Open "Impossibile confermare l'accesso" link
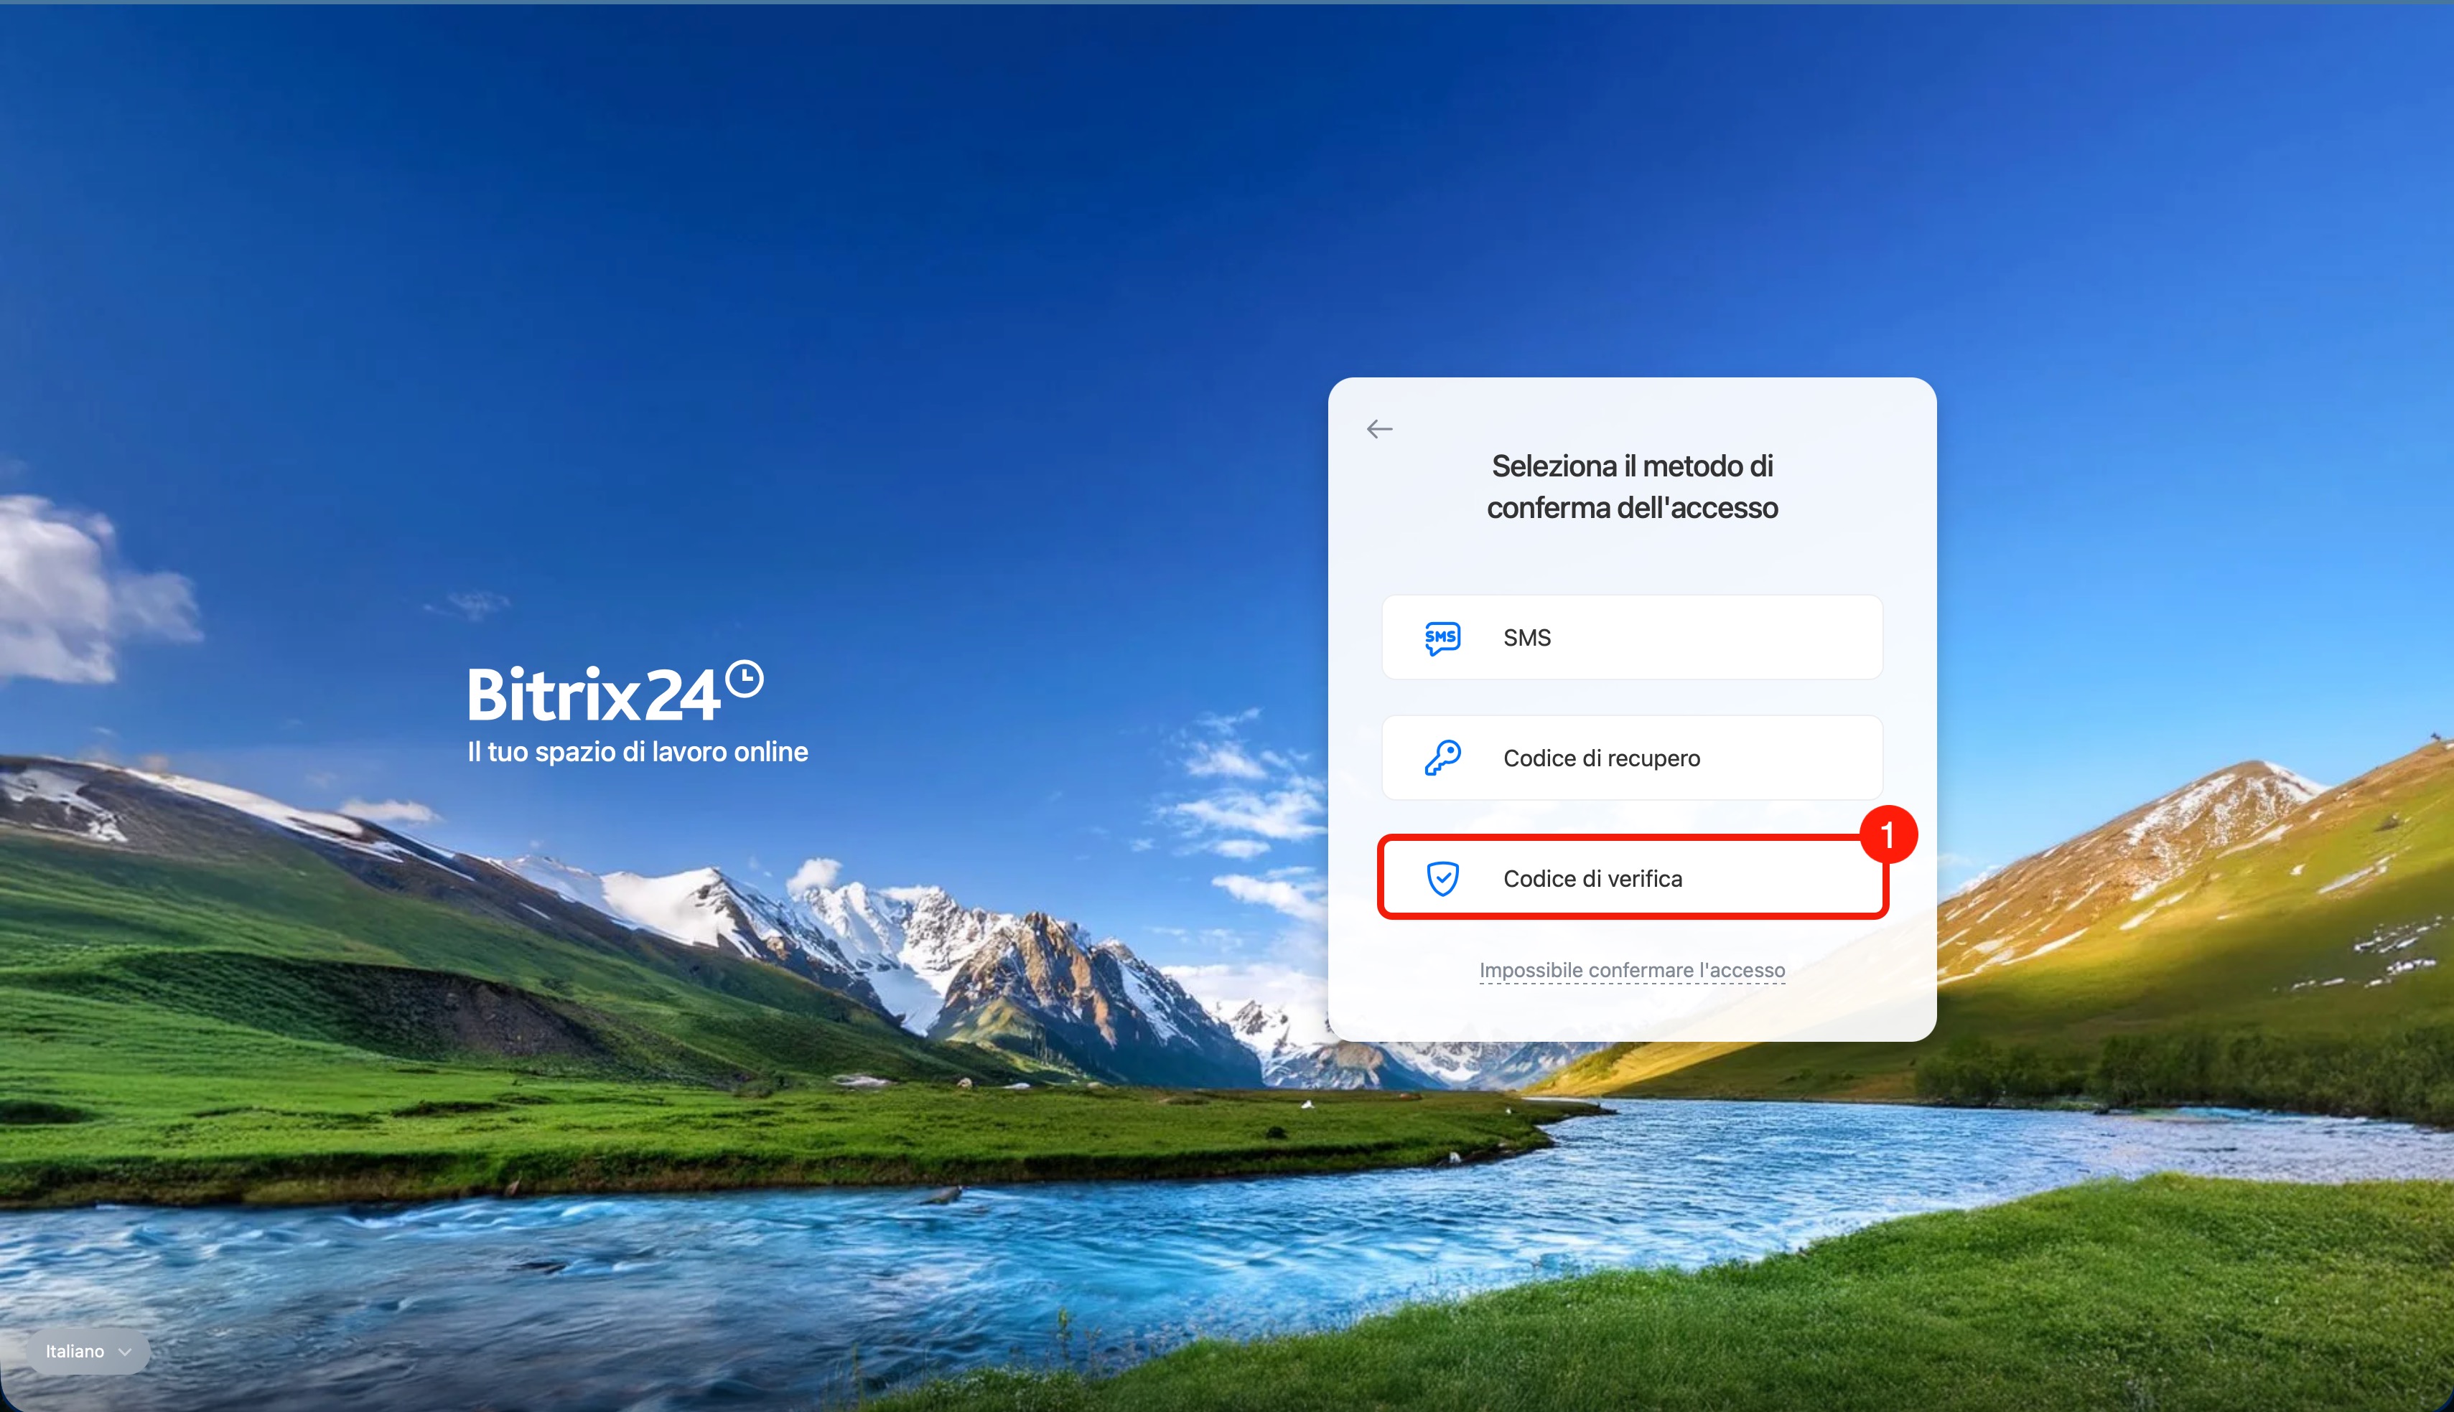Screen dimensions: 2454x1412 tap(1631, 970)
